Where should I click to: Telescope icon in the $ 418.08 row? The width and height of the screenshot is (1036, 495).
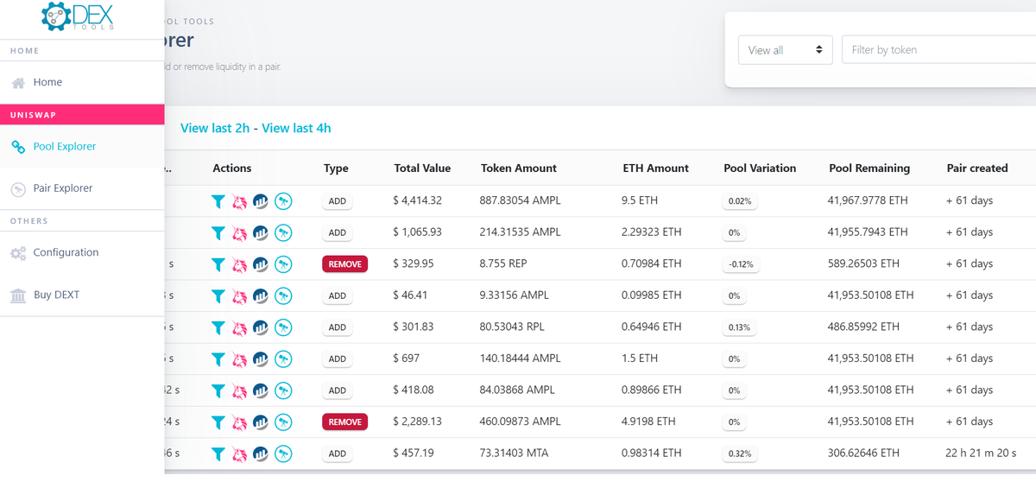pos(283,390)
